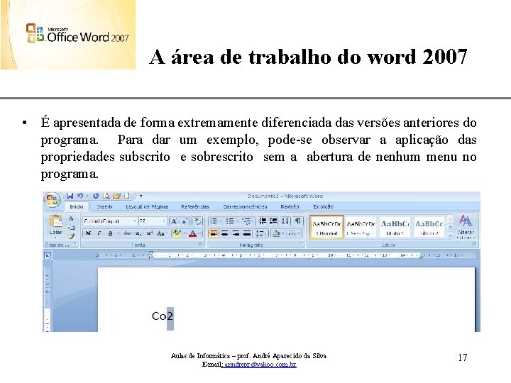511x383 pixels.
Task: Apply the yellow text highlight color
Action: click(x=177, y=233)
